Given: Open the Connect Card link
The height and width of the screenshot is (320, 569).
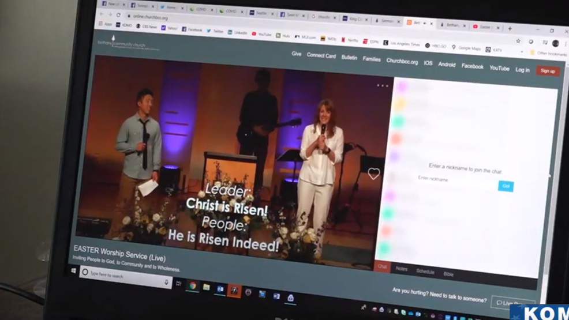Looking at the screenshot, I should click(x=321, y=55).
